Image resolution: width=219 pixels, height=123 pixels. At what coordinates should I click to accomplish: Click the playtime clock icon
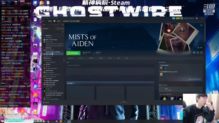tap(94, 53)
